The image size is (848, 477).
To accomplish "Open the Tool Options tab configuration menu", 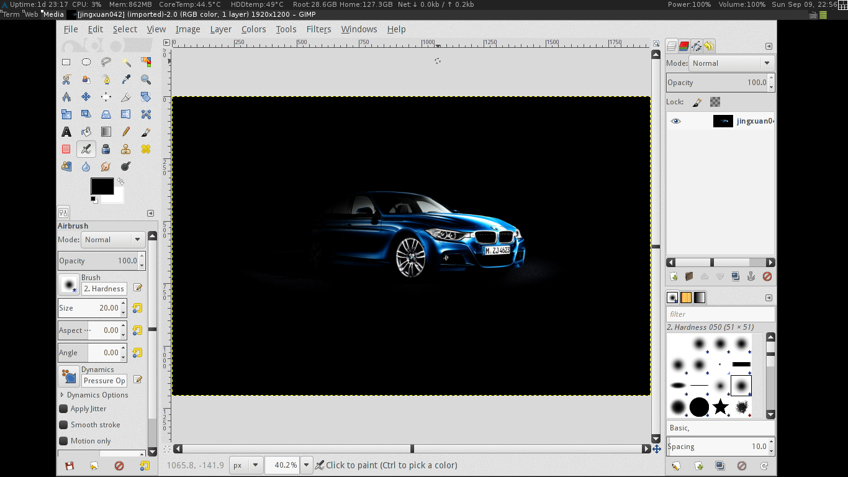I will (150, 213).
